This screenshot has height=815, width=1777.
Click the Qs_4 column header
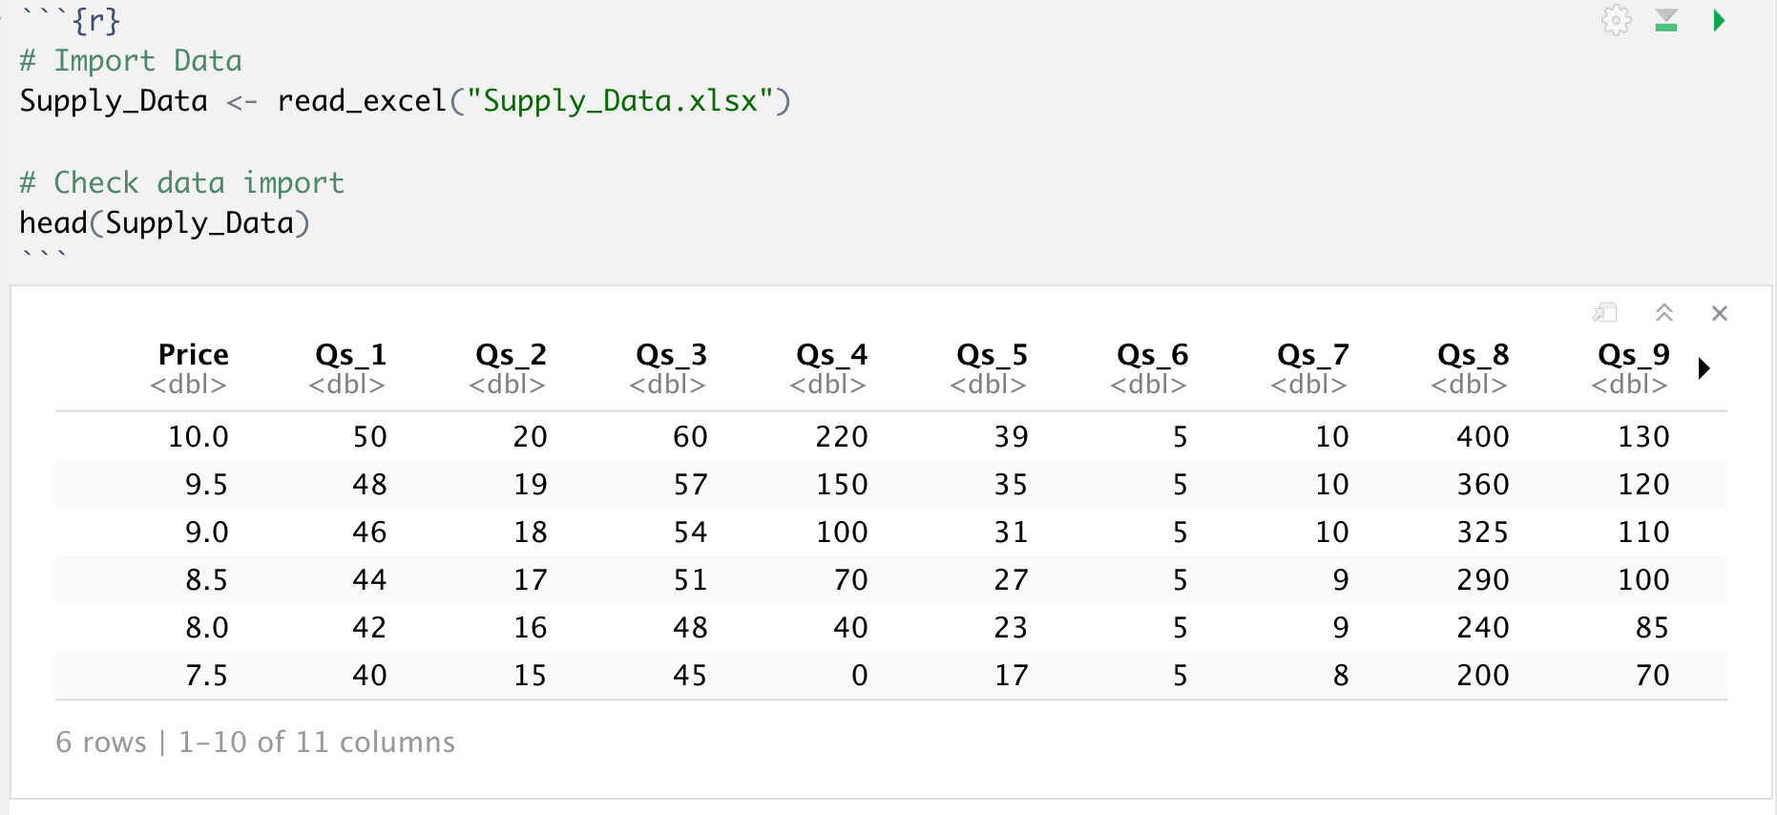[831, 355]
